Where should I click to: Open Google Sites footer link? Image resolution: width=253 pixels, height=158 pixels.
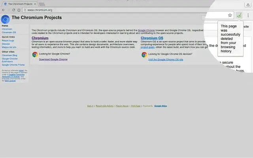(160, 106)
